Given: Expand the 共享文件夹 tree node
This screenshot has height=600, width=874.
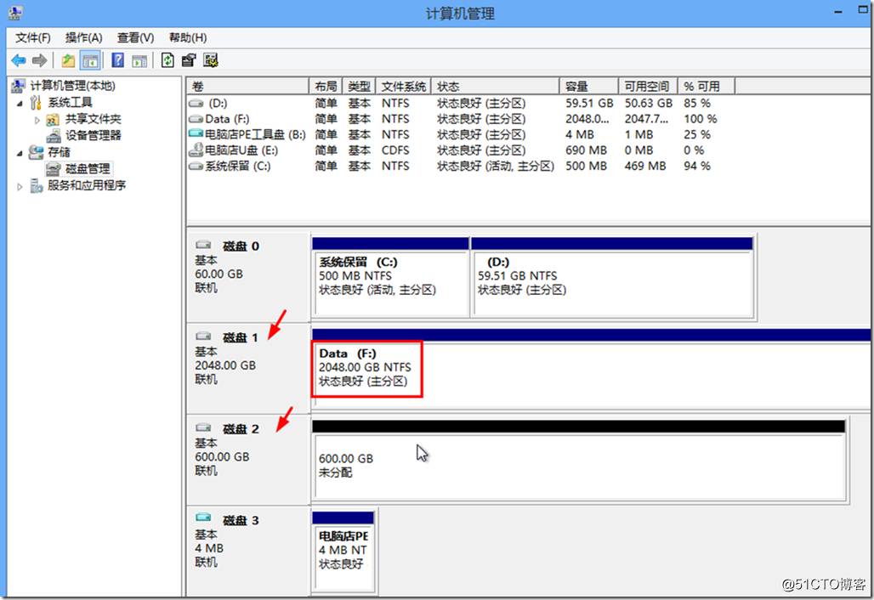Looking at the screenshot, I should click(x=37, y=120).
